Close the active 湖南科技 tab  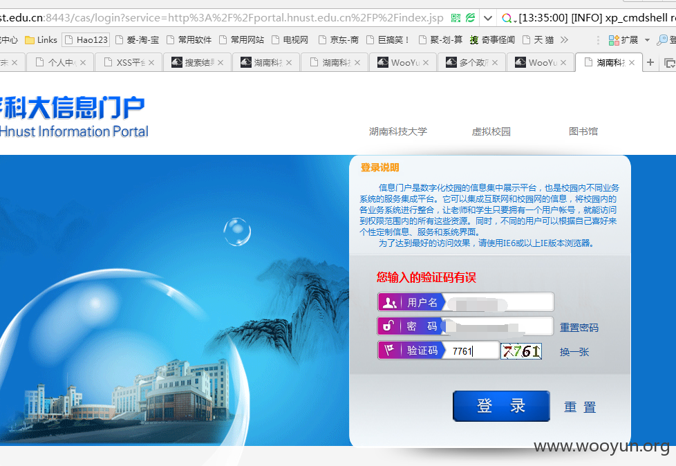[x=632, y=63]
